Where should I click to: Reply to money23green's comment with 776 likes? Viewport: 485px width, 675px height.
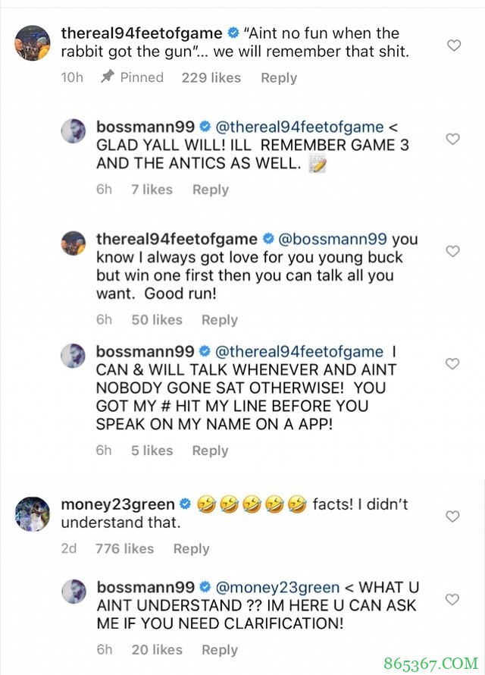tap(191, 548)
